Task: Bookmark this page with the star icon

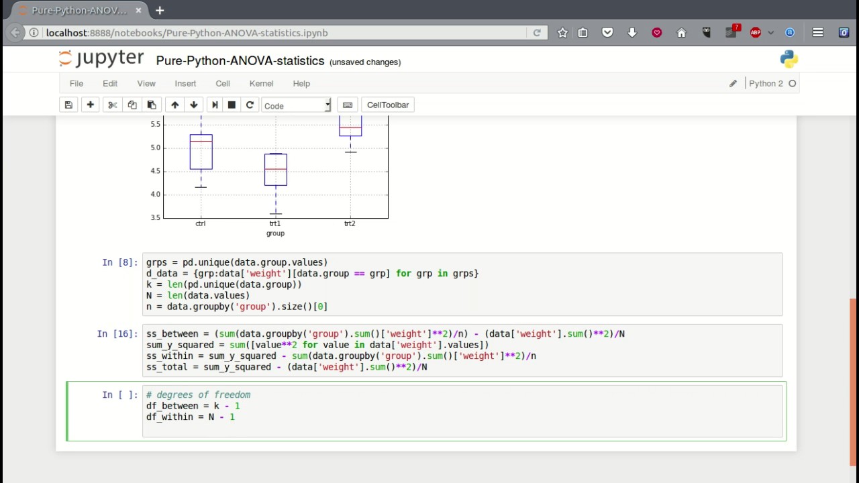Action: (562, 32)
